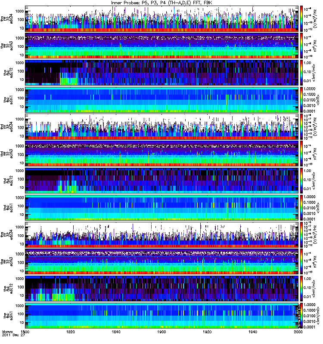Click the color bar of tha fbk edc12 panel
323x344 pixels.
pos(301,73)
